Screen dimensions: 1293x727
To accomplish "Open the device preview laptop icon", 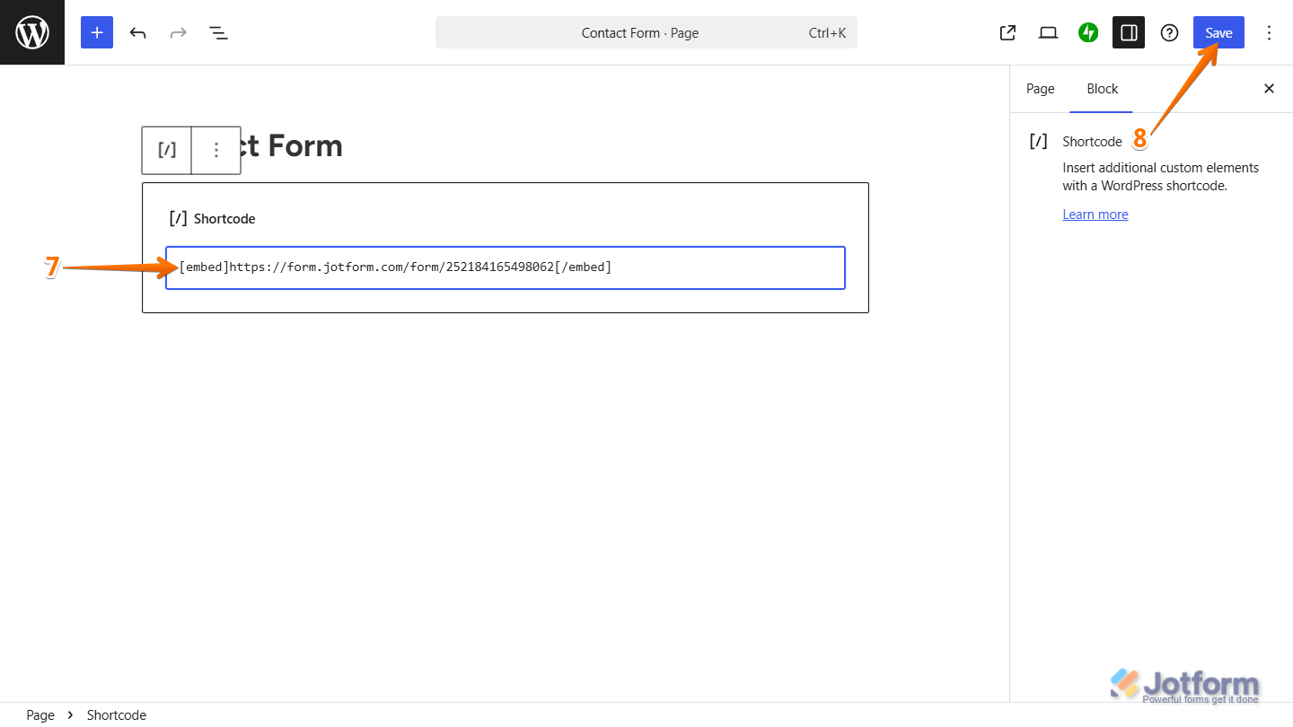I will click(x=1048, y=32).
